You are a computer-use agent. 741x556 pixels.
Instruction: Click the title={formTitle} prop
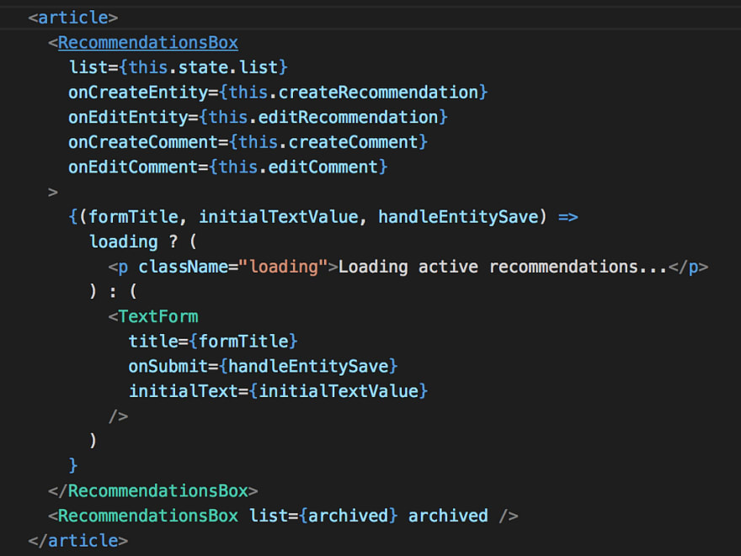tap(213, 342)
